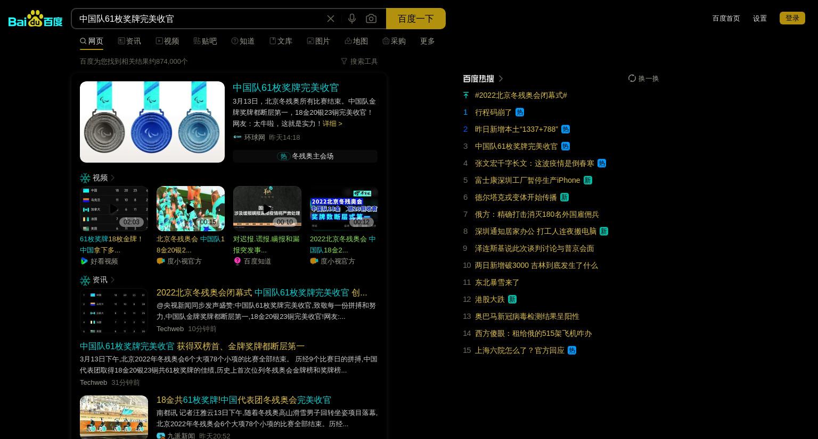Screen dimensions: 818x439
Task: Click the 环球网 source icon
Action: 238,137
